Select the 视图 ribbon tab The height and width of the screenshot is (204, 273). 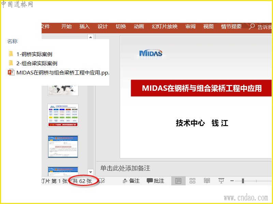click(x=208, y=27)
